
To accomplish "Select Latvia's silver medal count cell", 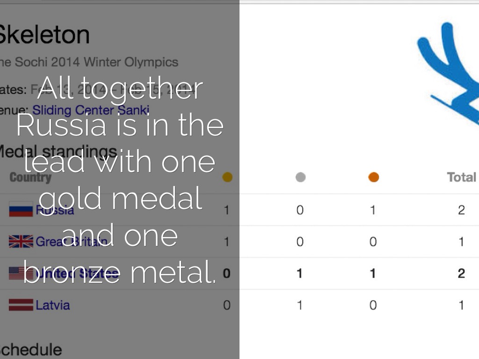I will 300,305.
